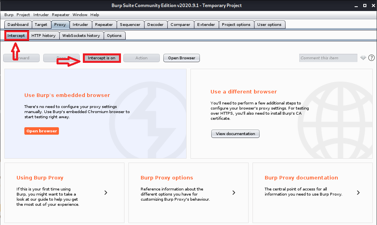Open the Using Burp Proxy chevron arrow
The width and height of the screenshot is (377, 225).
(x=106, y=192)
